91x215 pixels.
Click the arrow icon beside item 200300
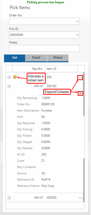tap(9, 198)
